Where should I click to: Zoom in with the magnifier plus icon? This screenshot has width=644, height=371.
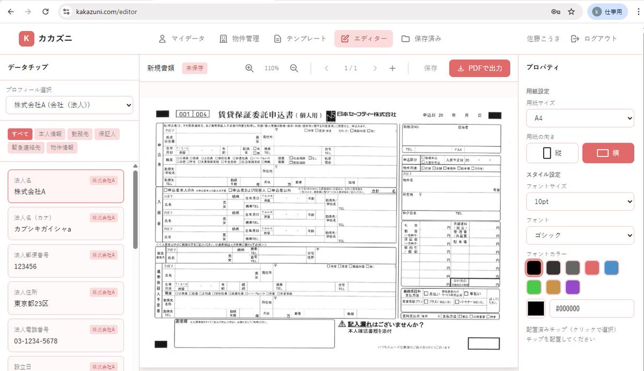click(250, 68)
